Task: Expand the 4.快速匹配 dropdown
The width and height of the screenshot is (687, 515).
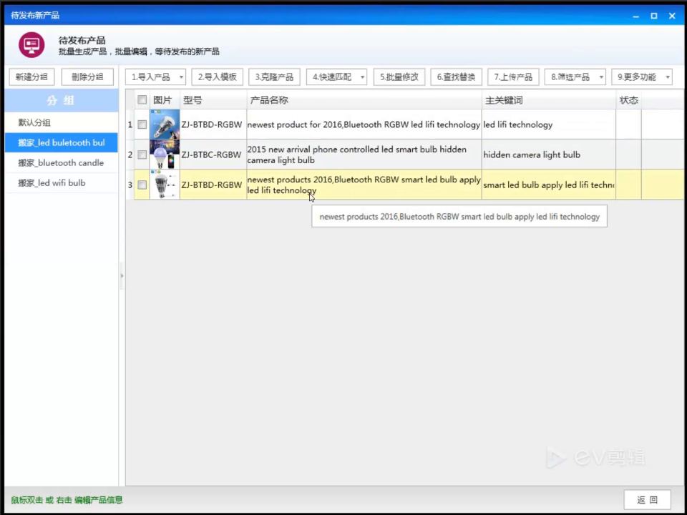Action: point(336,77)
